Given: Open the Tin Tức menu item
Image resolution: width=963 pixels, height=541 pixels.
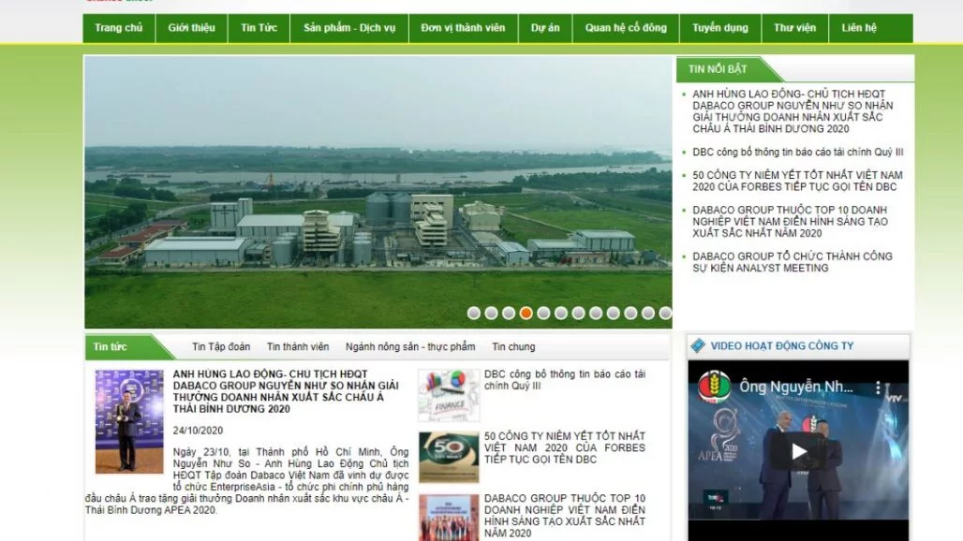Looking at the screenshot, I should pos(259,28).
